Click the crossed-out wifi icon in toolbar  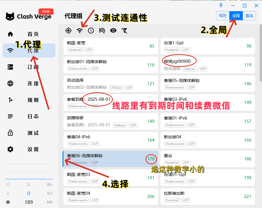[x=102, y=30]
